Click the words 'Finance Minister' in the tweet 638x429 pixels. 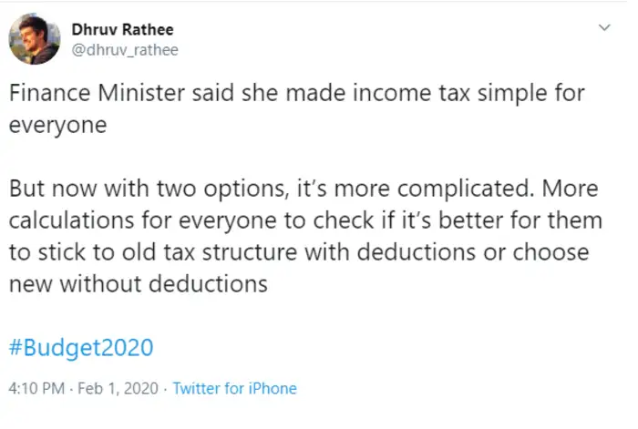(x=89, y=95)
